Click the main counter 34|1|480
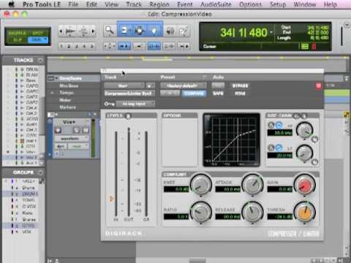The width and height of the screenshot is (351, 263). click(244, 33)
